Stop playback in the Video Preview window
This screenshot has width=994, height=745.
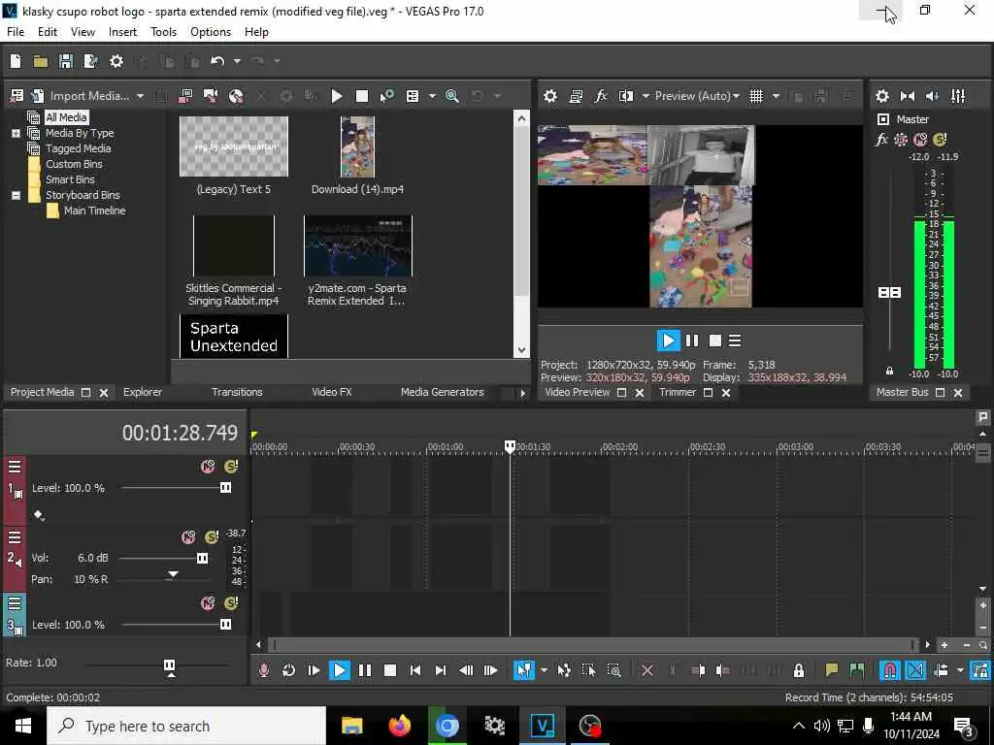pyautogui.click(x=714, y=340)
